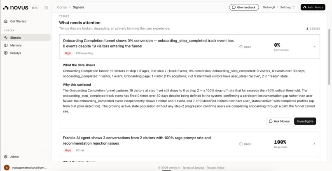Collapse the Onboarding Completion issue chevron
Viewport: 332px width, 171px height.
(314, 47)
